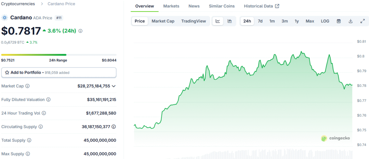Click the Cardano coin logo icon
The height and width of the screenshot is (159, 369).
tap(4, 18)
